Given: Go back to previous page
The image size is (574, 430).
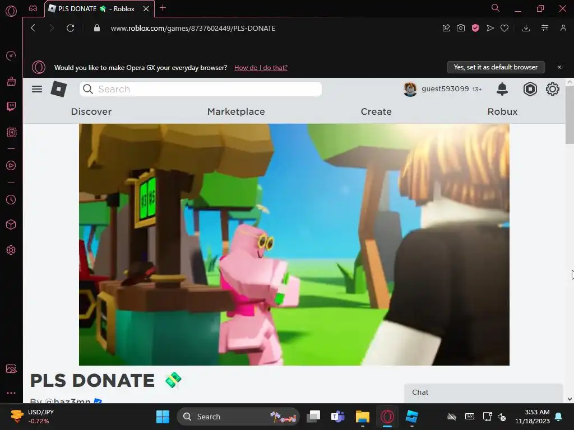Looking at the screenshot, I should 33,28.
